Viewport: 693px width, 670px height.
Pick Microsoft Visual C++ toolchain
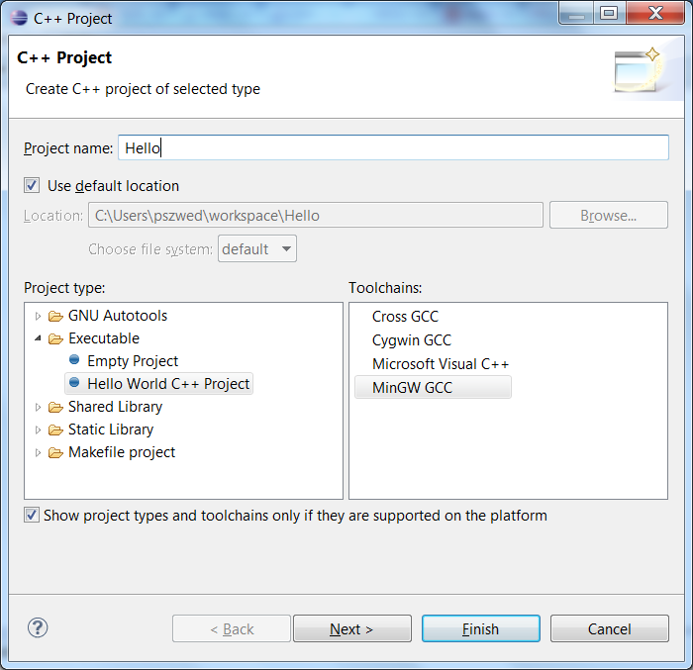tap(440, 364)
